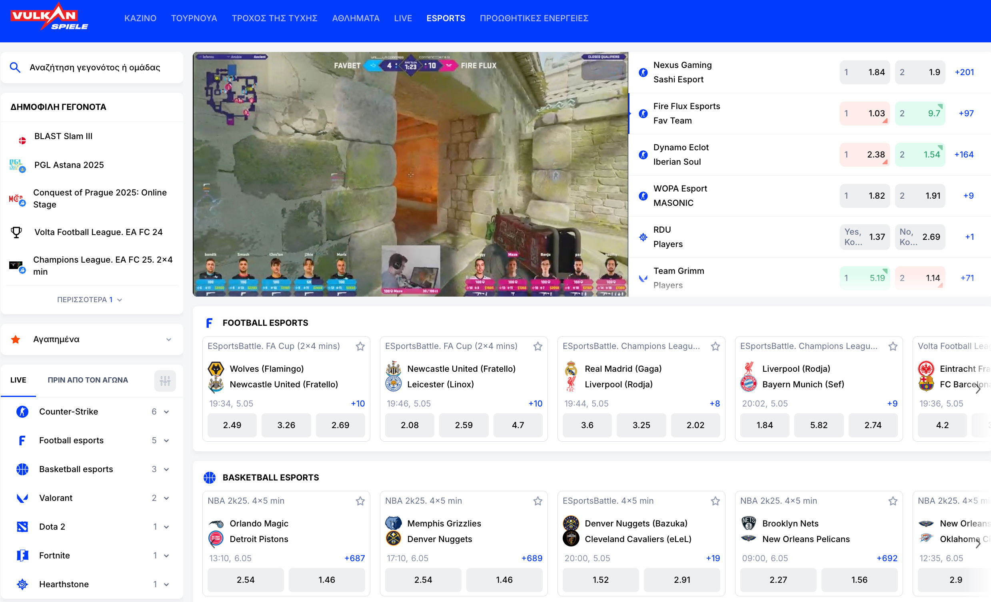Expand Football esports live matches chevron
The width and height of the screenshot is (991, 602).
166,441
